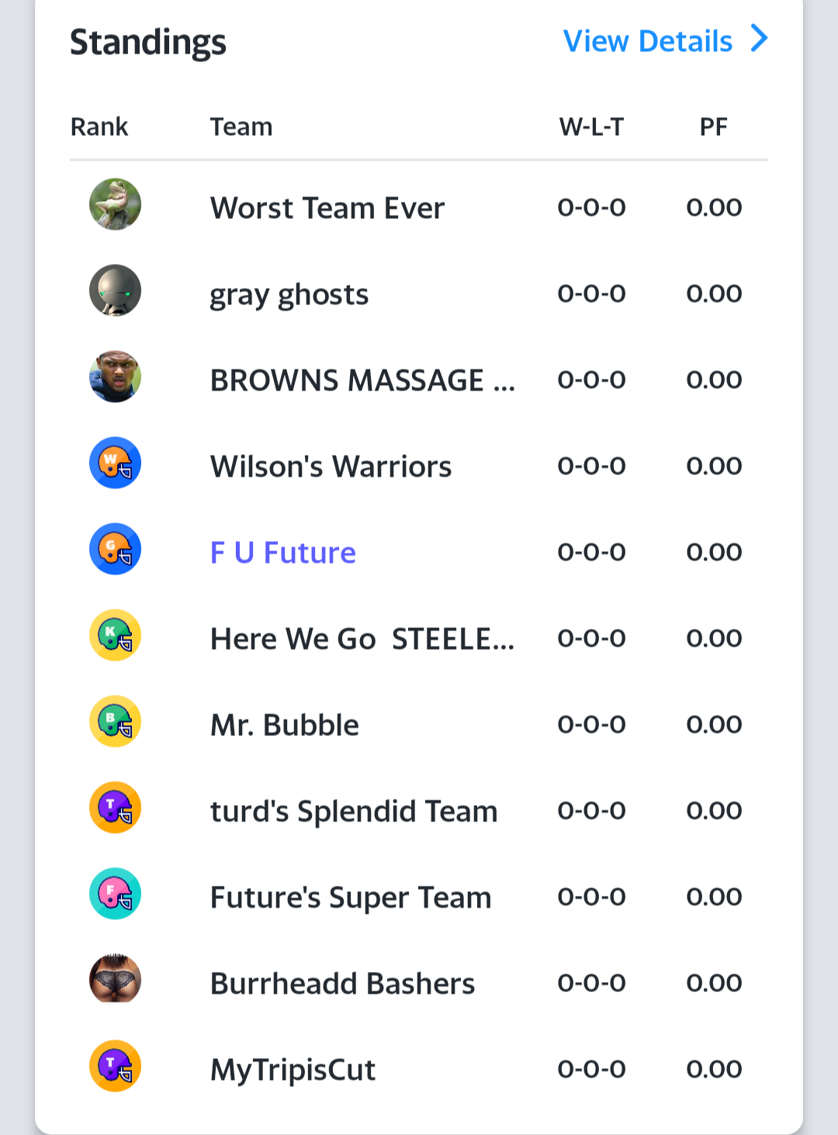Select the F U Future helmet icon

click(x=115, y=549)
